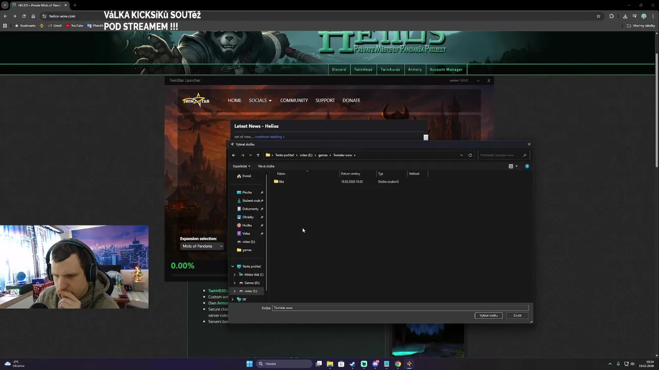Open the TwinHead tab on Helios site
Screen dimensions: 659x370
point(363,69)
